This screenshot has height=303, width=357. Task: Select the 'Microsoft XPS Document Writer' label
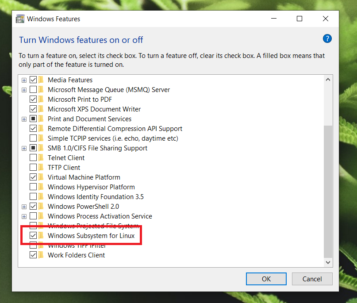click(x=94, y=109)
